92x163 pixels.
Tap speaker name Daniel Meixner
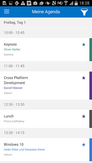click(x=13, y=88)
